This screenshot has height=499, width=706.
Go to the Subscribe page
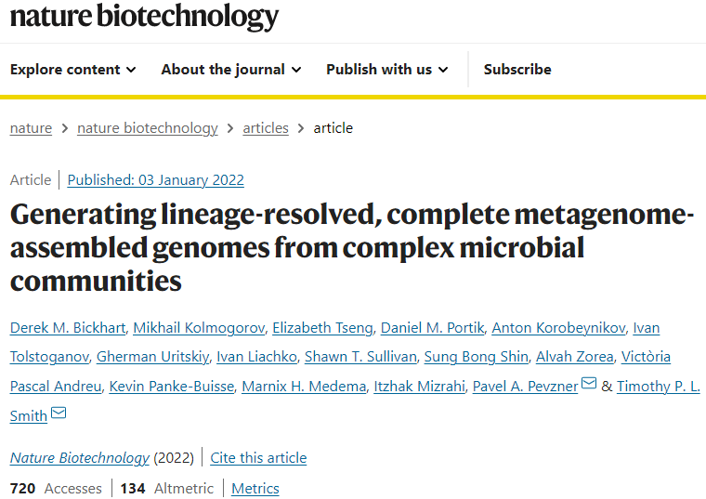(517, 70)
